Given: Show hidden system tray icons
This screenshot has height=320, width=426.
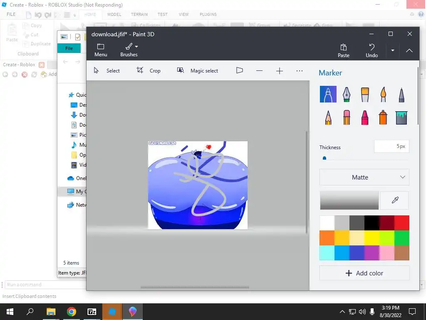Looking at the screenshot, I should pyautogui.click(x=342, y=312).
